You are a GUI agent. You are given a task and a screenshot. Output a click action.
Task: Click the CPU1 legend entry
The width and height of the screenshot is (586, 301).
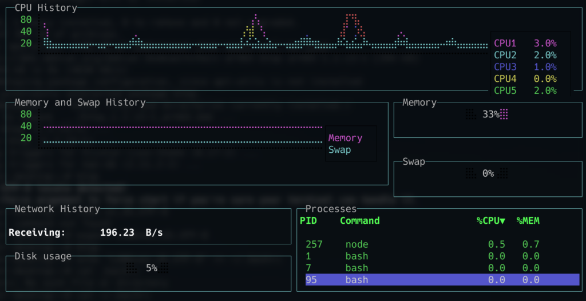(x=505, y=43)
